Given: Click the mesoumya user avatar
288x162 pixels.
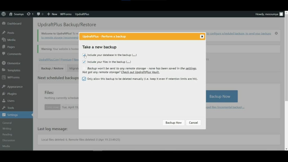Looking at the screenshot, I should [x=281, y=14].
